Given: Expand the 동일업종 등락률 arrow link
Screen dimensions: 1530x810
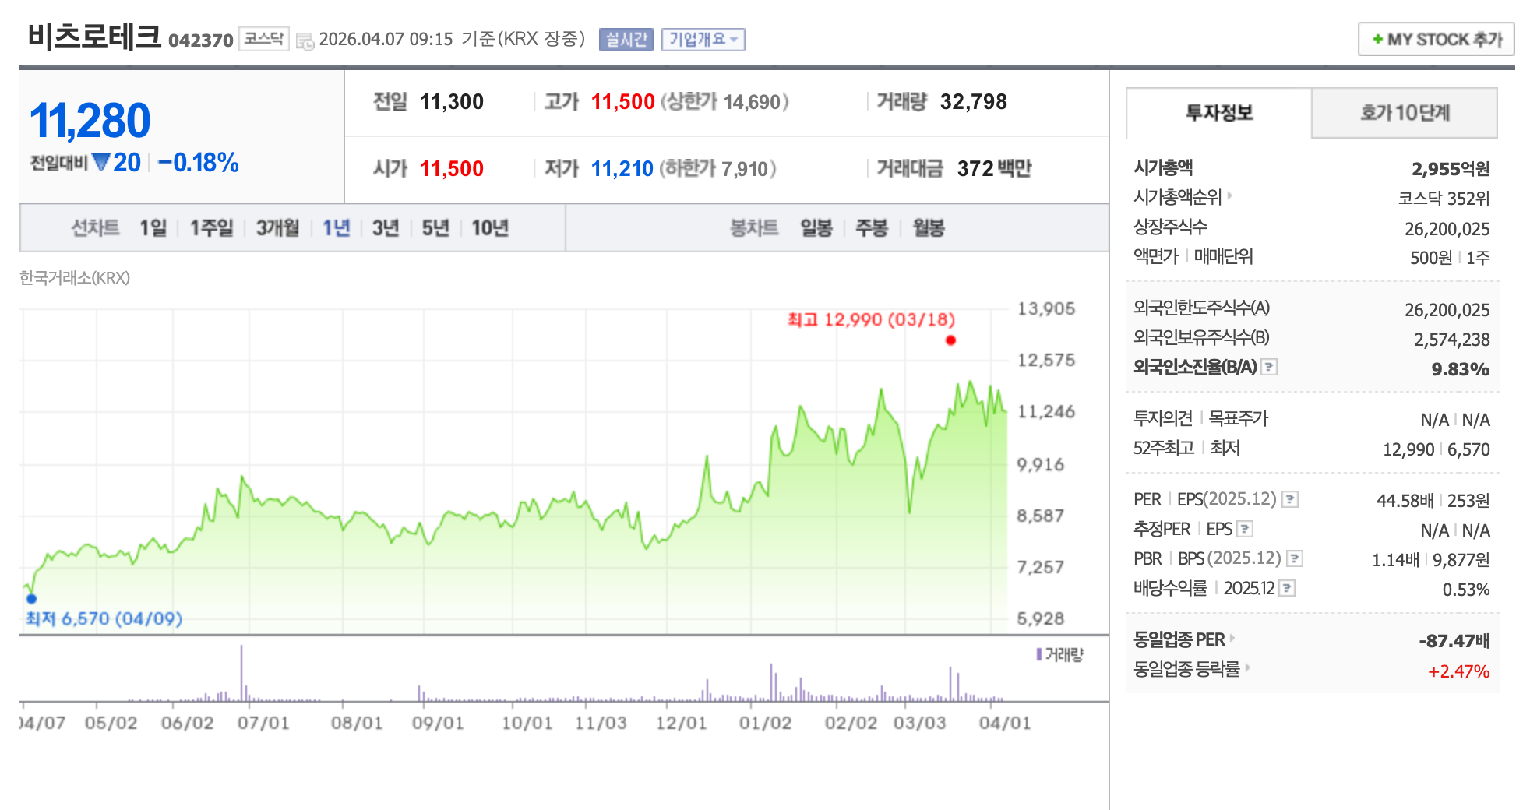Looking at the screenshot, I should (x=1247, y=667).
